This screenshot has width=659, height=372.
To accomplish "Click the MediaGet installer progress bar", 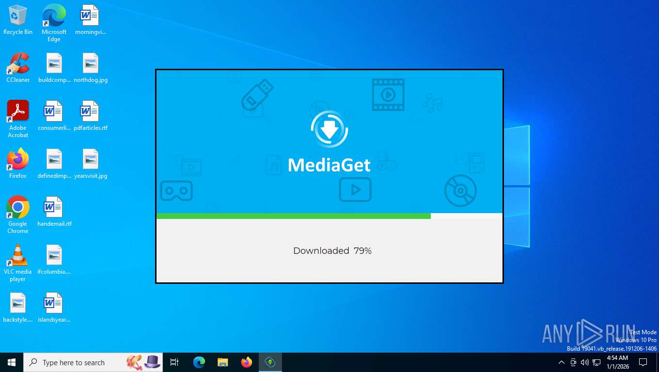I will (329, 216).
